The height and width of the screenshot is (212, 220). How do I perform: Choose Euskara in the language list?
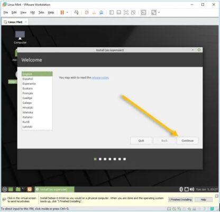click(37, 89)
